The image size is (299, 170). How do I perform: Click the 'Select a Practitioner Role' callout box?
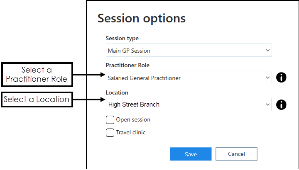tap(37, 74)
